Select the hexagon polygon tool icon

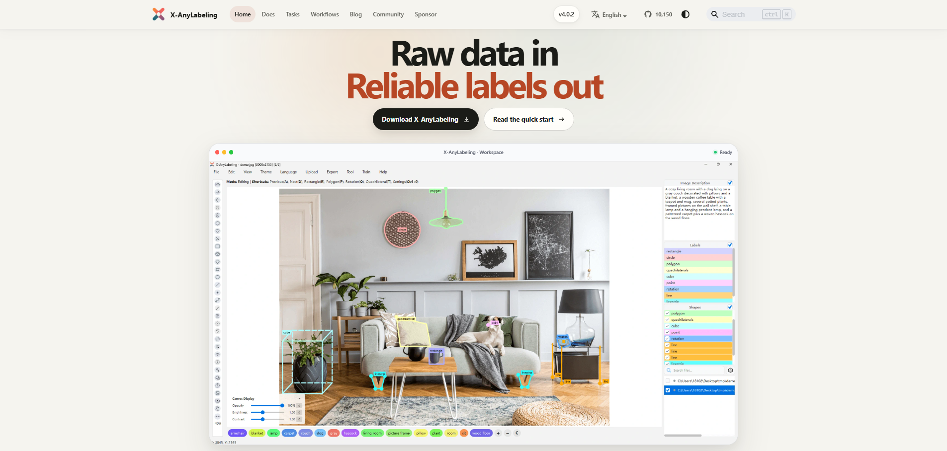click(x=217, y=223)
